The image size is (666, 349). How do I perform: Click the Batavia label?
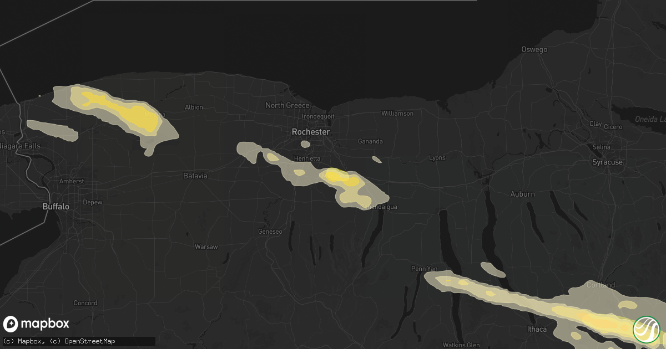[195, 176]
